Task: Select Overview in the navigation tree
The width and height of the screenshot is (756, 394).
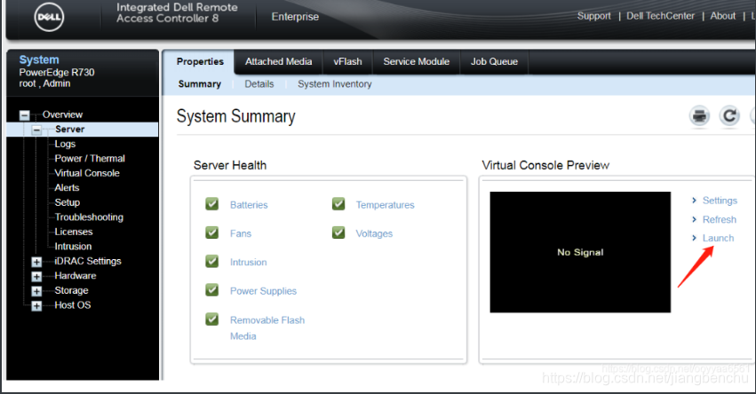Action: pos(63,114)
